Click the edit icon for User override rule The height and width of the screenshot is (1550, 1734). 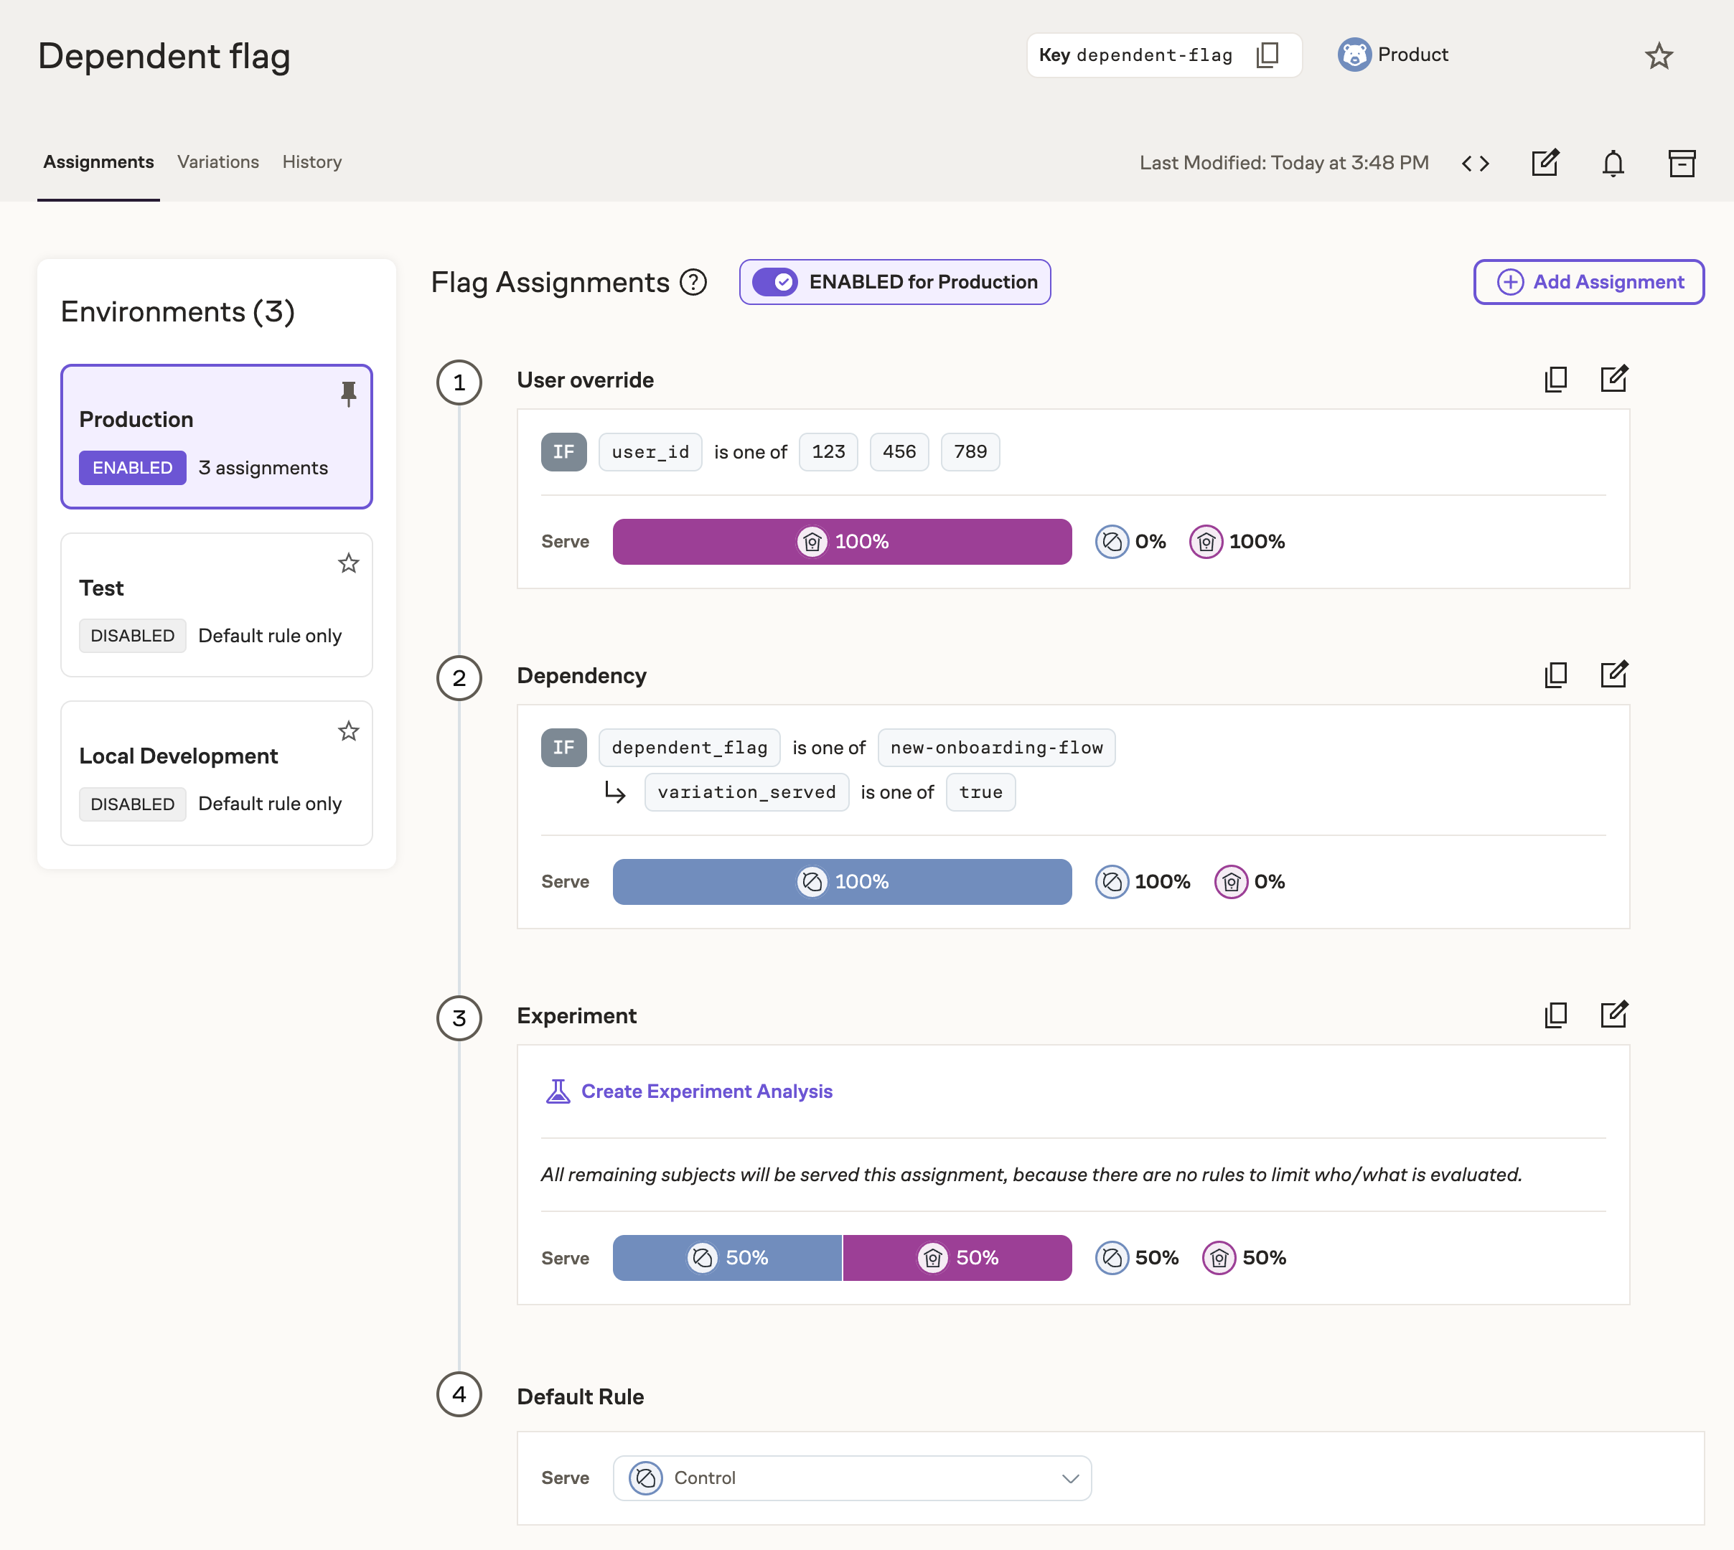tap(1614, 378)
